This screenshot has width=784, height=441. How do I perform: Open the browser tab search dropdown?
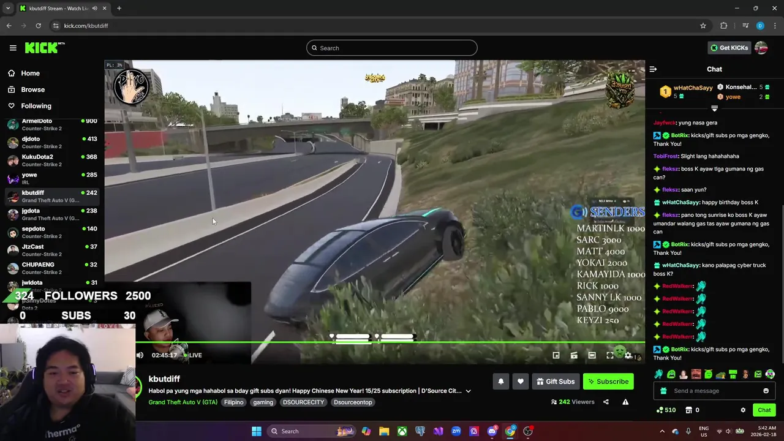point(8,8)
